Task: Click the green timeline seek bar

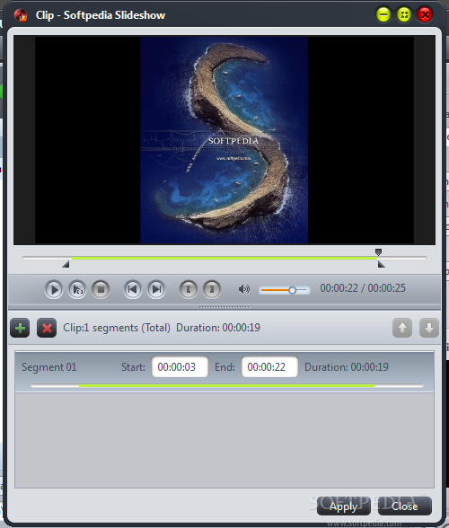Action: pos(224,258)
